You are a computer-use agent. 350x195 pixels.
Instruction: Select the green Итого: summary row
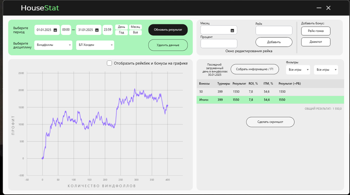270,100
